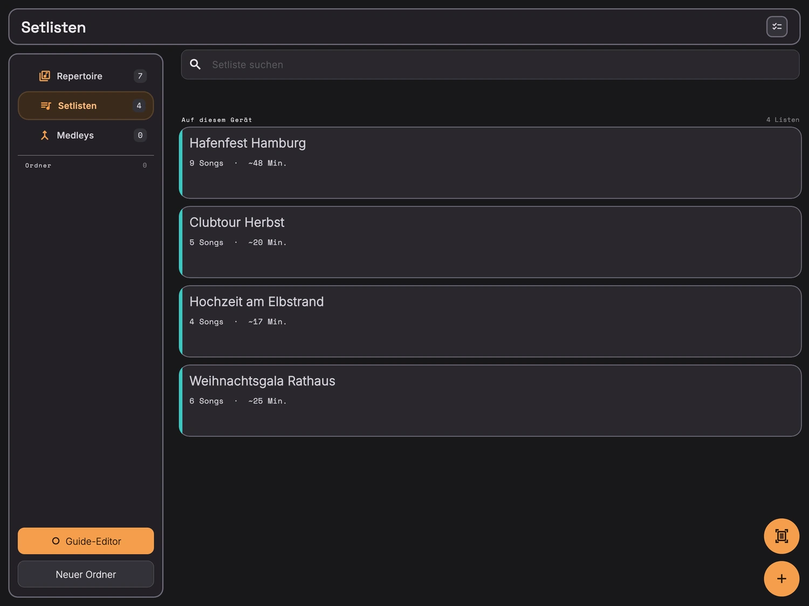Click '5 Songs' under Clubtour Herbst
Image resolution: width=809 pixels, height=606 pixels.
[x=206, y=242]
